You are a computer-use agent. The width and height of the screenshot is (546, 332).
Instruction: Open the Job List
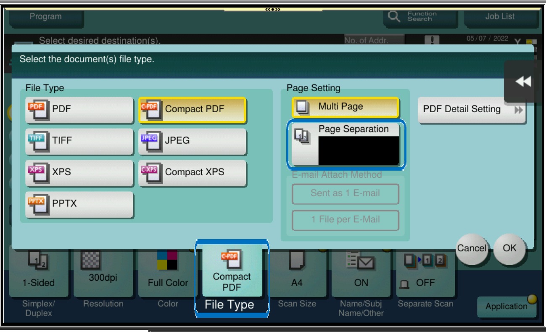pos(500,17)
